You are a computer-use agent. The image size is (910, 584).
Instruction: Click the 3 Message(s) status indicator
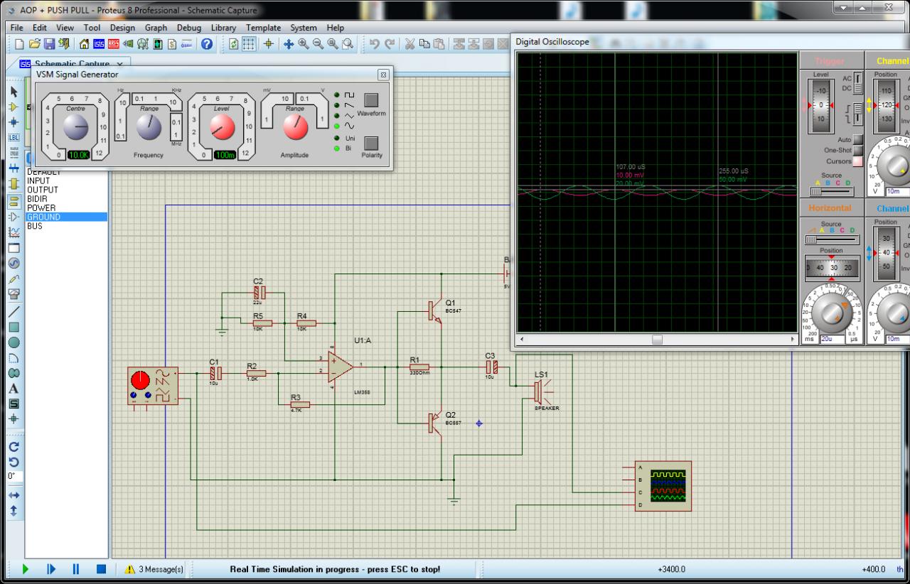[154, 569]
